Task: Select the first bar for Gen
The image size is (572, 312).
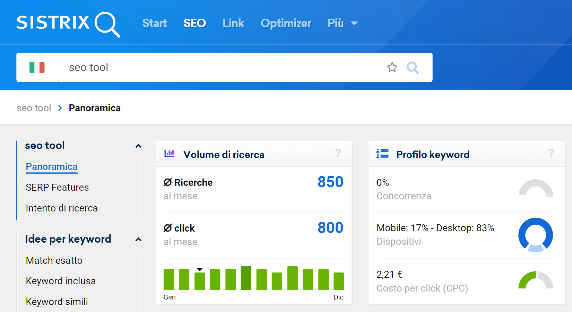Action: click(169, 279)
